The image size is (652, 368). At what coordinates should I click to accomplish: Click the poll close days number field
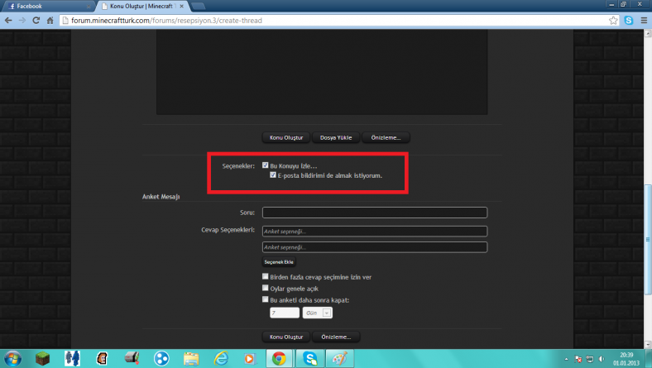pyautogui.click(x=285, y=313)
